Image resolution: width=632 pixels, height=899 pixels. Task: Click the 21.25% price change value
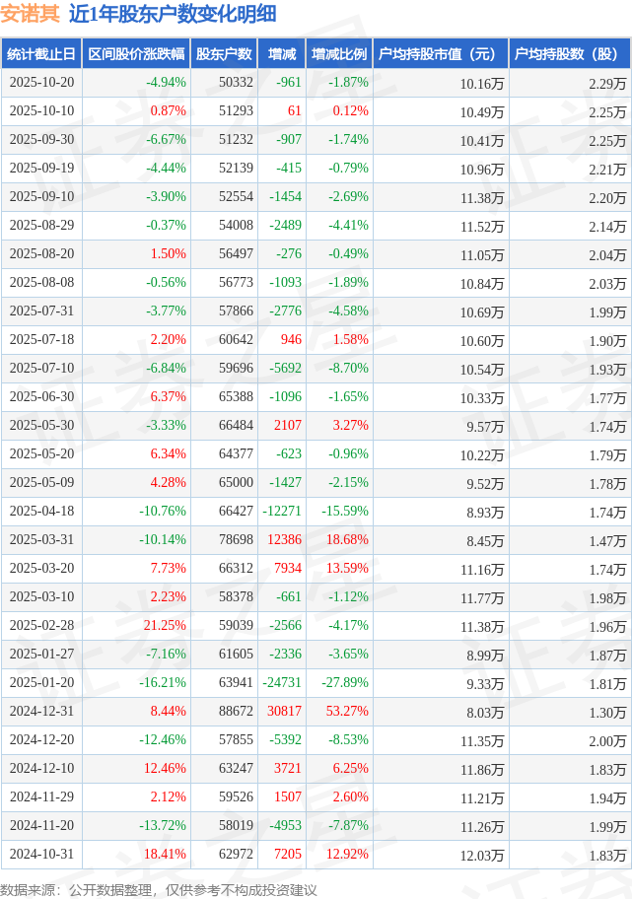[x=165, y=626]
